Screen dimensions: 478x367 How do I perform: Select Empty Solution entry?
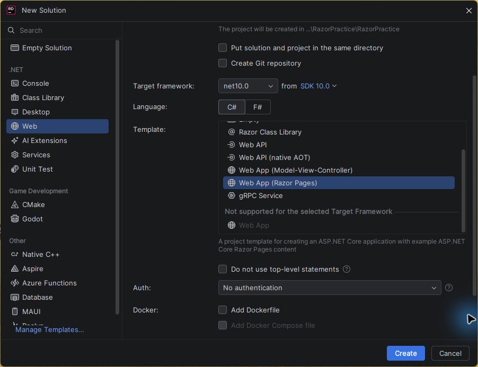pos(57,48)
